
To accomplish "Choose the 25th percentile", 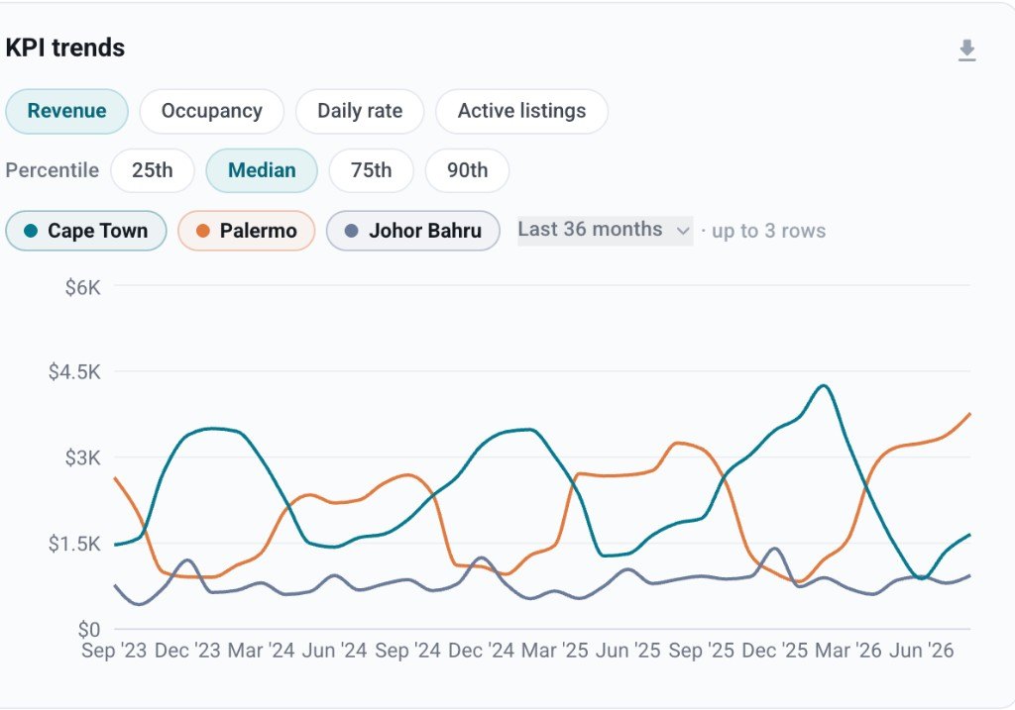I will point(152,170).
